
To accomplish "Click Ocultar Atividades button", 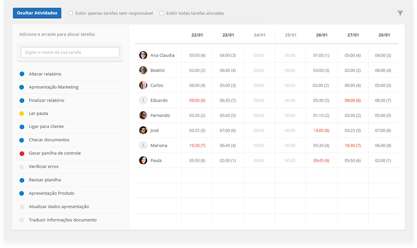I will pos(37,13).
